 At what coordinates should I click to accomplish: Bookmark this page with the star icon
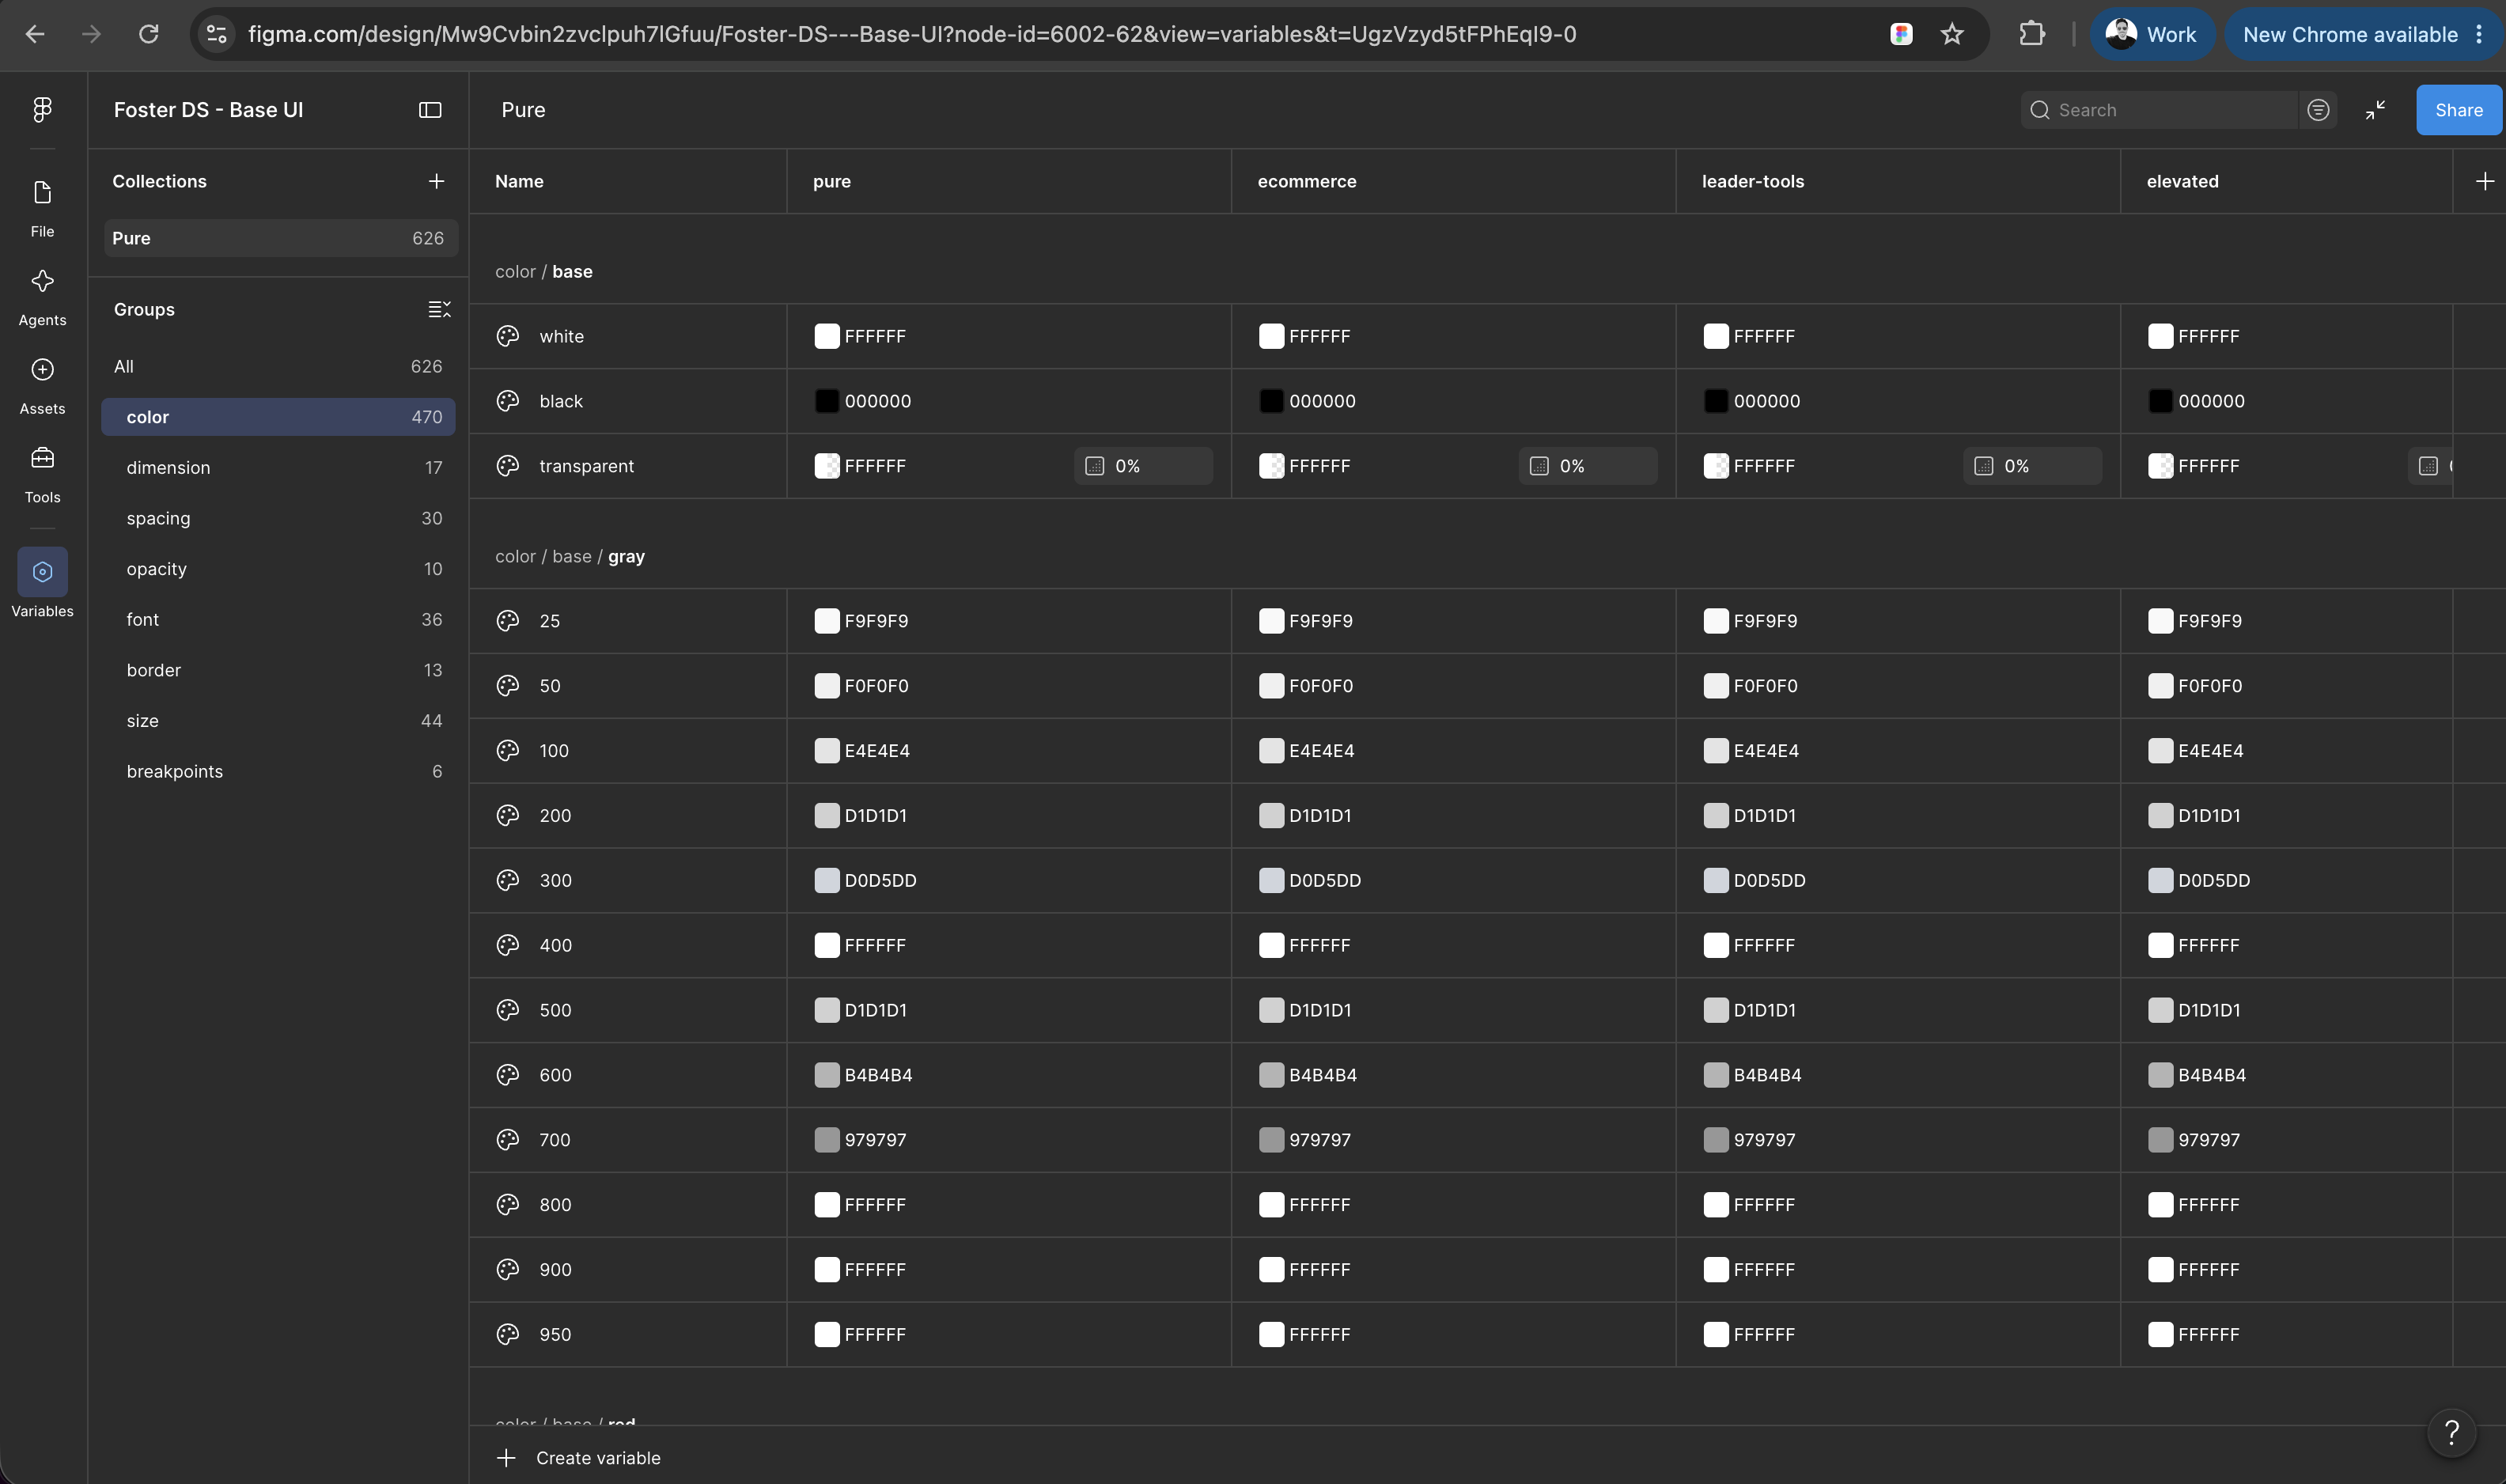[x=1951, y=34]
